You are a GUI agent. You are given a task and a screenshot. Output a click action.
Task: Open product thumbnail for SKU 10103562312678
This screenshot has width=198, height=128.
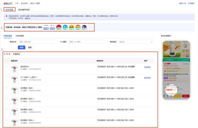(x=15, y=80)
